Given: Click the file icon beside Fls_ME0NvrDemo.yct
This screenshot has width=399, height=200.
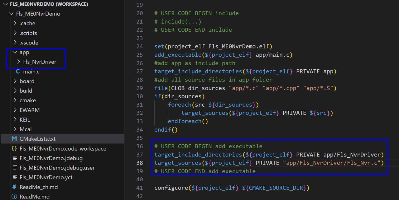Looking at the screenshot, I should pyautogui.click(x=14, y=177).
